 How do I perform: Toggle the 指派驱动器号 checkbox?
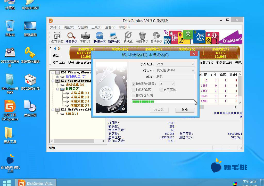(x=133, y=84)
